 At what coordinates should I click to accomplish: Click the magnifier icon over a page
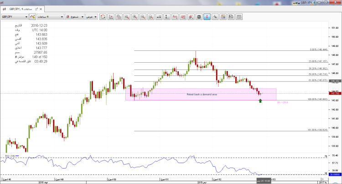point(151,17)
